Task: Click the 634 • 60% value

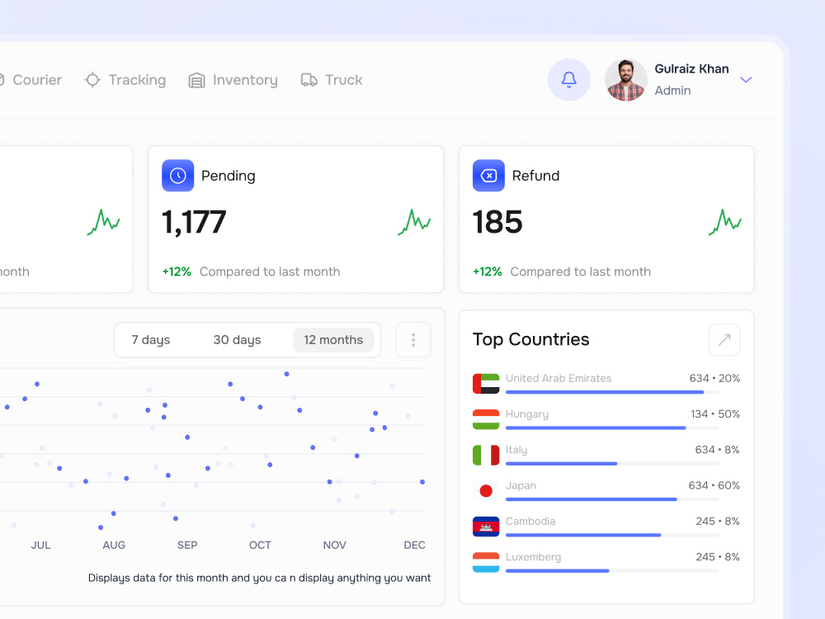Action: [x=714, y=485]
